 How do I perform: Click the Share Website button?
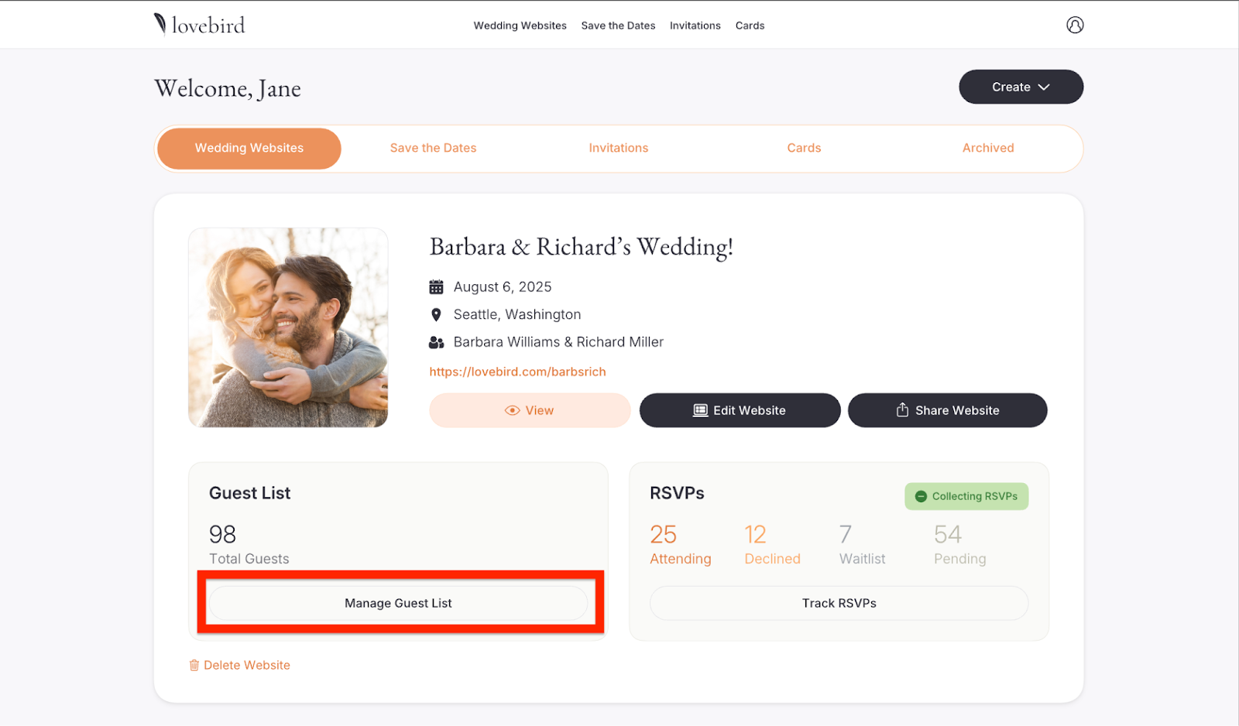(948, 410)
